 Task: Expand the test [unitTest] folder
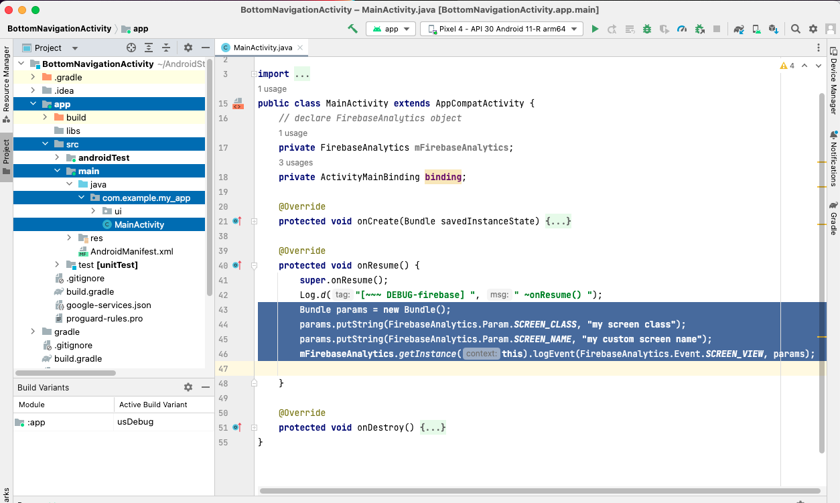click(x=57, y=265)
